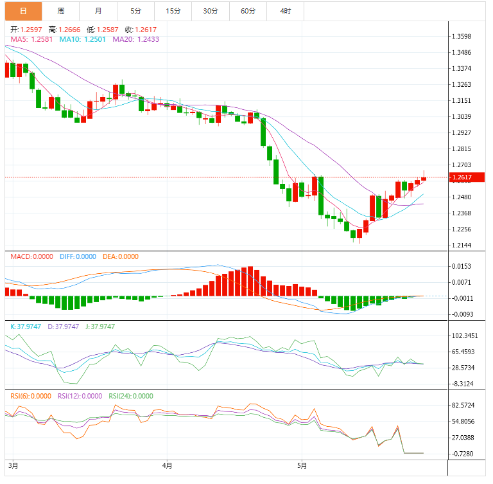Click the RSI(24):0.0000 label
493x484 pixels.
[131, 396]
